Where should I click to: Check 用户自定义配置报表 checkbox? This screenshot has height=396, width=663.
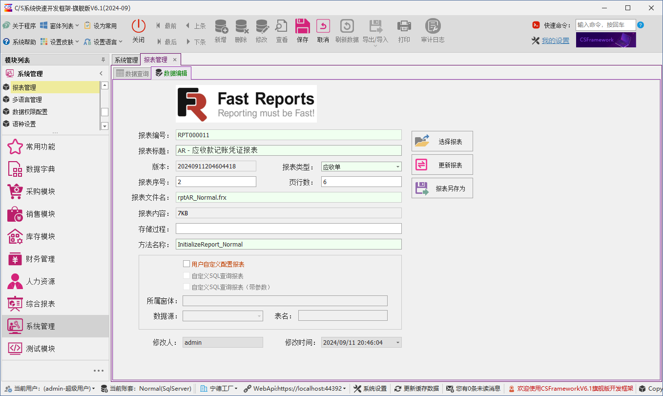pyautogui.click(x=186, y=264)
